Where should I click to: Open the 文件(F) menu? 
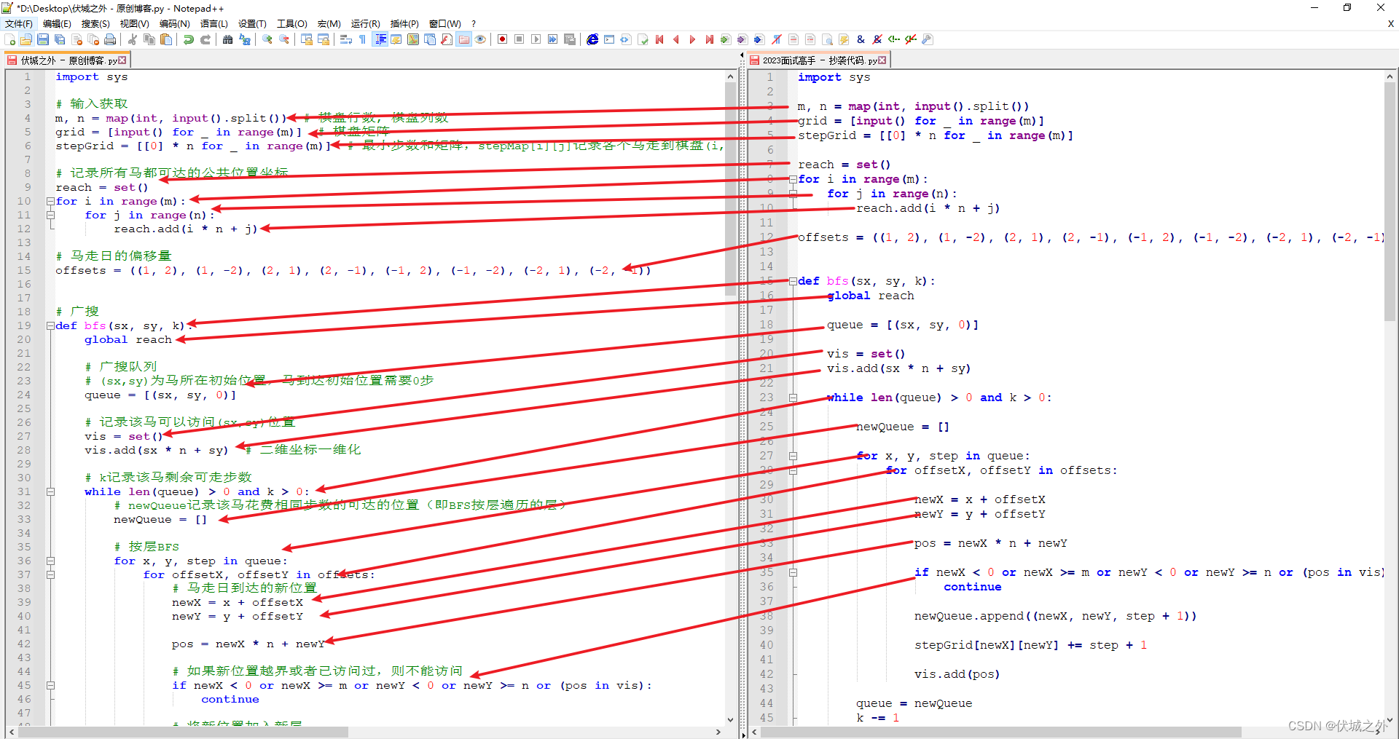(18, 23)
